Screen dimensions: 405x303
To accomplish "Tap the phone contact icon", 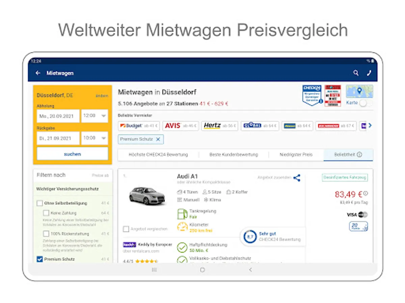I will (x=369, y=73).
